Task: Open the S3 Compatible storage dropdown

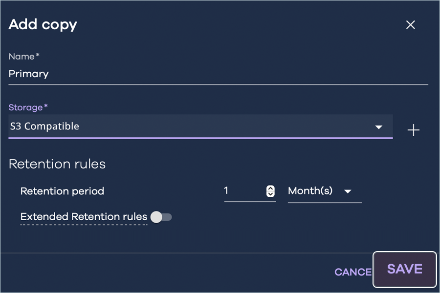Action: (x=196, y=126)
